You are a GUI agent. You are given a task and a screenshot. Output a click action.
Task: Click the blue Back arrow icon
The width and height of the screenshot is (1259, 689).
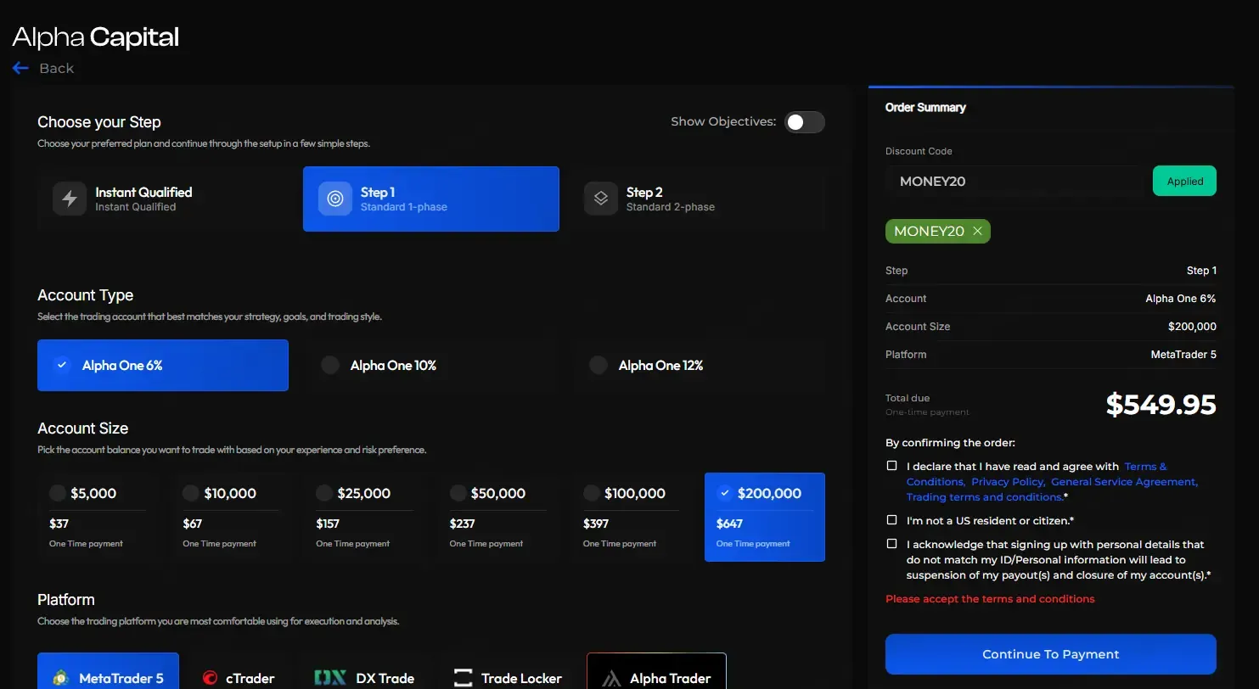(20, 68)
